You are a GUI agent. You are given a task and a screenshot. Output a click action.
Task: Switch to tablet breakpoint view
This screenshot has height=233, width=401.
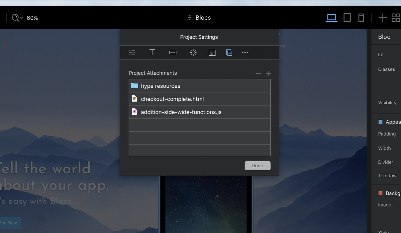347,18
